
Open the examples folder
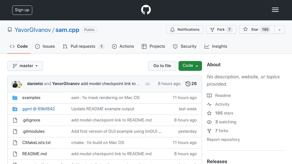click(31, 97)
